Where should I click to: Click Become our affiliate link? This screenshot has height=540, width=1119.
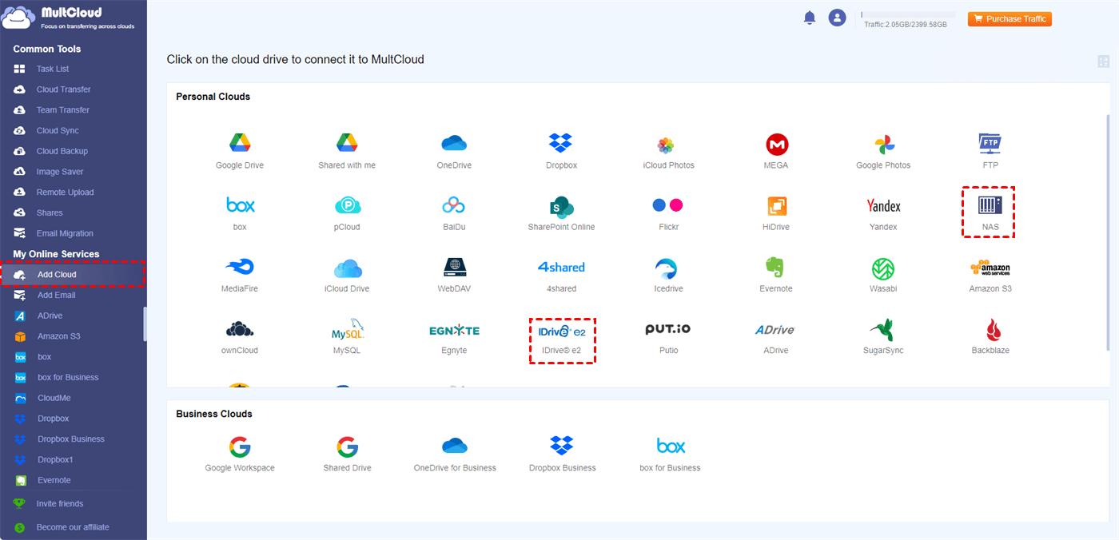click(73, 527)
